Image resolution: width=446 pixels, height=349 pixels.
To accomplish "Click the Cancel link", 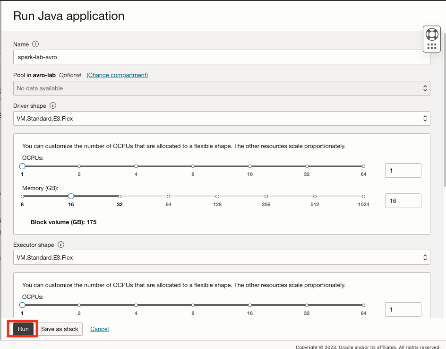I will click(100, 329).
